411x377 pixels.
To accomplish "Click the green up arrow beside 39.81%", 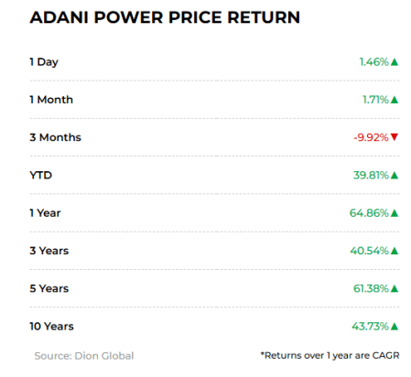I will (x=395, y=176).
